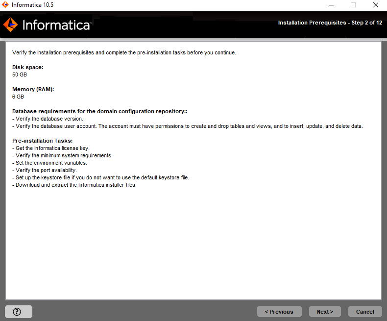Click '- Verify the database version.' line
Image resolution: width=387 pixels, height=321 pixels.
coord(48,119)
